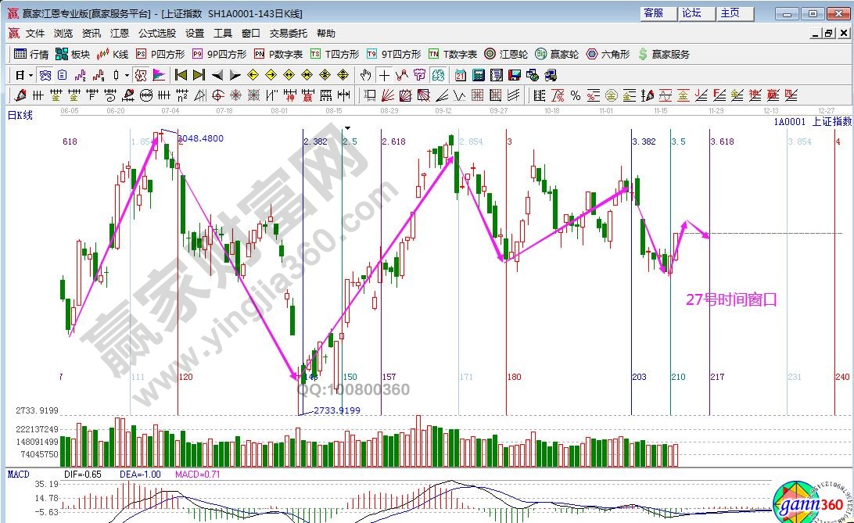Toggle the pressed red pattern button beside flag

click(141, 75)
